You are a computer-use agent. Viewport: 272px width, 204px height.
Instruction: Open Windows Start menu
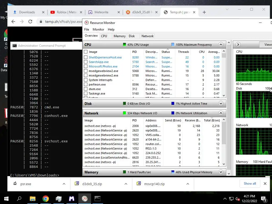pos(6,199)
